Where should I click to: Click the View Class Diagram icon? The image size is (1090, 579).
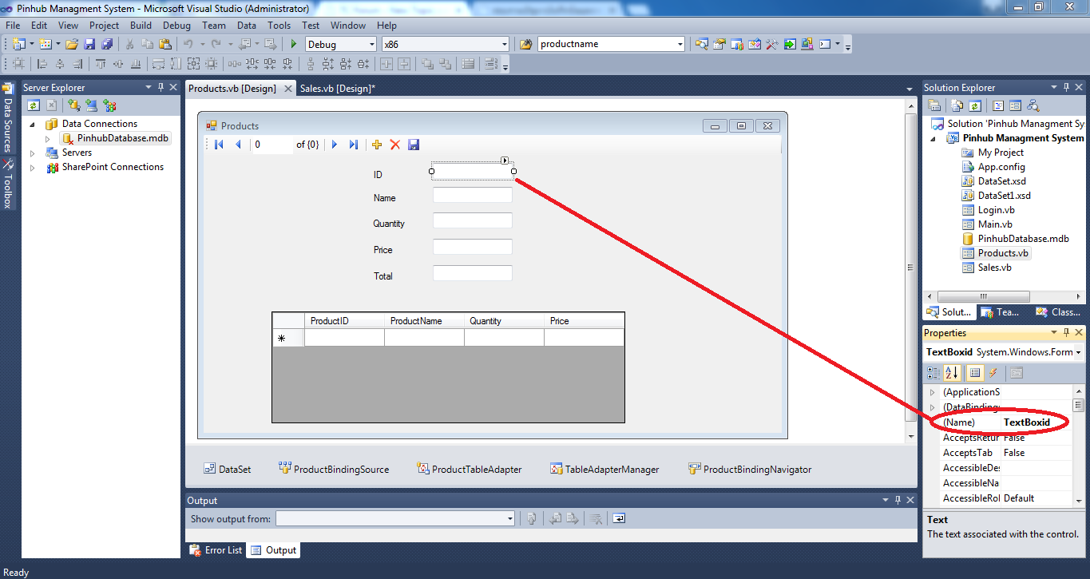[x=1033, y=105]
